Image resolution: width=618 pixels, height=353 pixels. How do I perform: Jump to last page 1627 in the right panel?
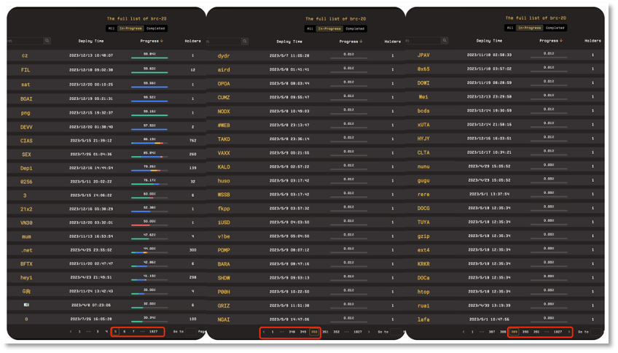[x=558, y=331]
